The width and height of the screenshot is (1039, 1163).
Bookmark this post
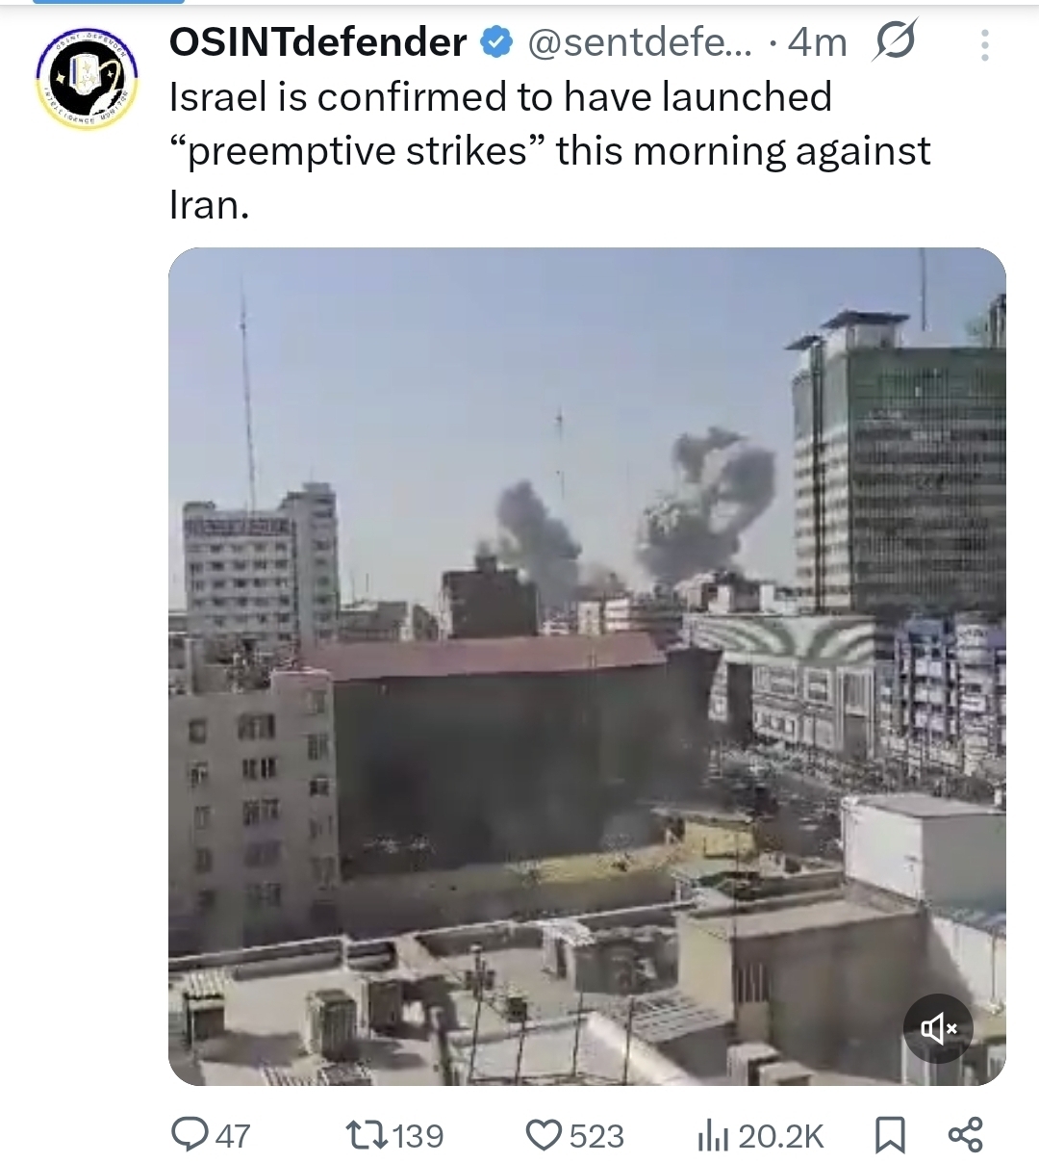(x=890, y=1135)
